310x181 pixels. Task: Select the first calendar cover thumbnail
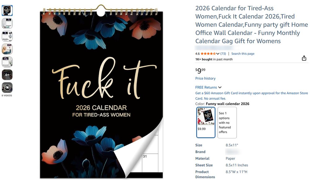tap(7, 10)
